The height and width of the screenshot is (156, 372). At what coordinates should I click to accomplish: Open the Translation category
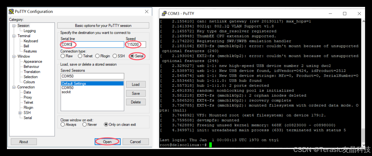click(x=32, y=72)
